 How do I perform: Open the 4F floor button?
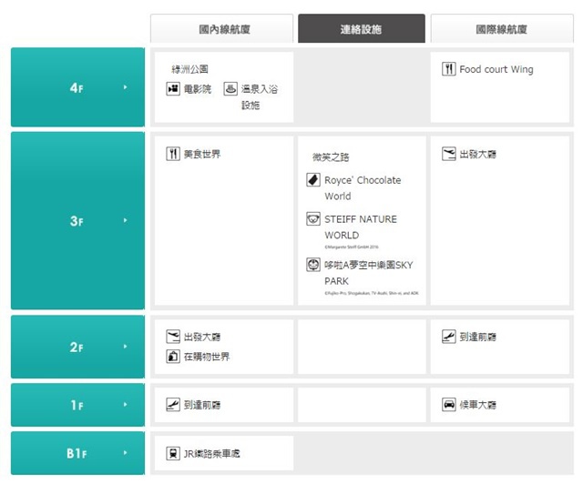tap(77, 87)
